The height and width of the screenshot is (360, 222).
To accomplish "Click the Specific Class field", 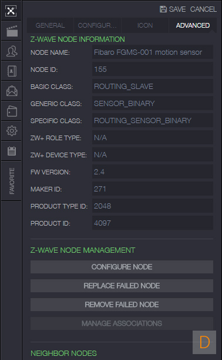I will (x=153, y=121).
